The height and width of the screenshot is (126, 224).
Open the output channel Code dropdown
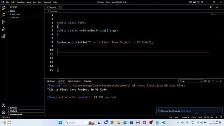click(191, 81)
